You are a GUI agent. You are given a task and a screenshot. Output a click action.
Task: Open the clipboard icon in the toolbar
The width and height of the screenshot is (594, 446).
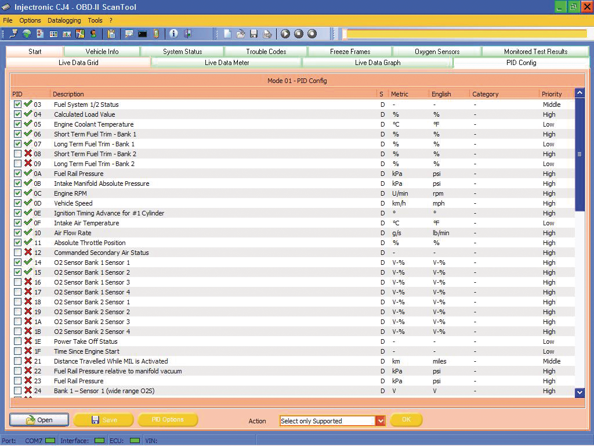coord(110,34)
